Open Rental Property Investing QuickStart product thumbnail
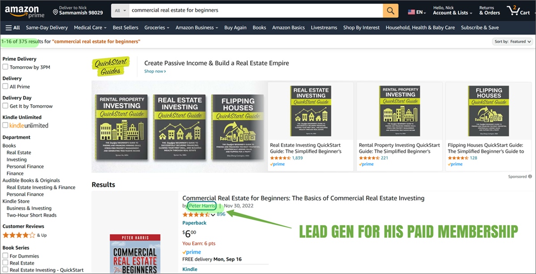The image size is (536, 274). point(400,111)
